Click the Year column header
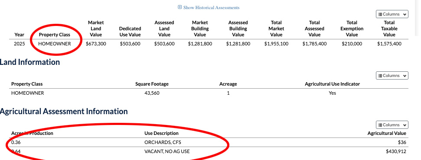The height and width of the screenshot is (160, 421). [20, 35]
